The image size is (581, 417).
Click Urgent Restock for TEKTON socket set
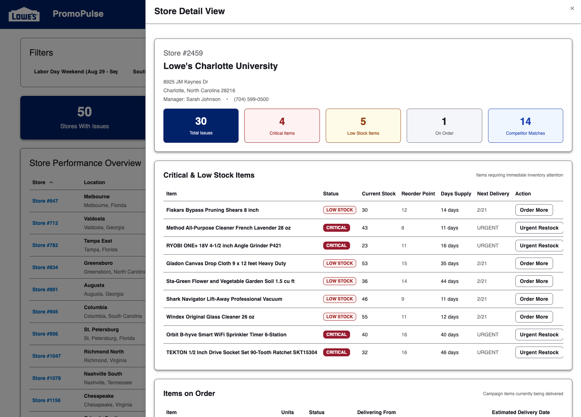coord(539,352)
